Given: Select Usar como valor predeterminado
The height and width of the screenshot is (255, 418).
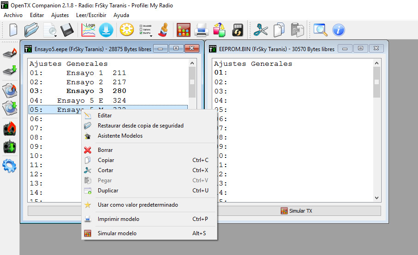Looking at the screenshot, I should (137, 205).
